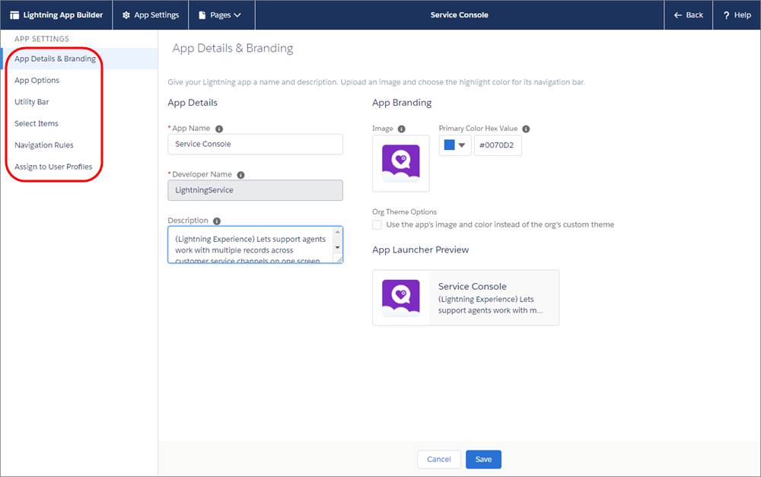Click the description scrollbar up arrow
Screen dimensions: 761x477
(337, 233)
